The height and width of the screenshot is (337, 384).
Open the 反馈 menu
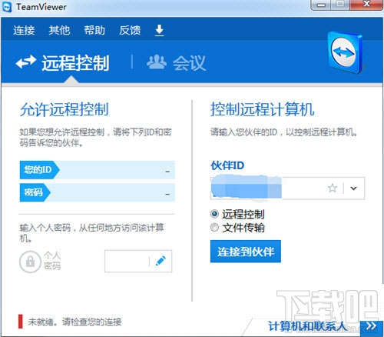130,30
